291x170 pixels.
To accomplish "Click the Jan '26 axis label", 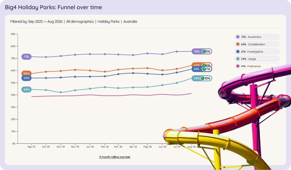I will tap(90, 147).
